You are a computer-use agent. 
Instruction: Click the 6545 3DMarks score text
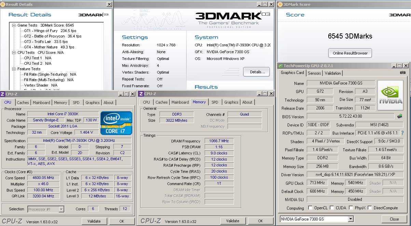tap(350, 36)
